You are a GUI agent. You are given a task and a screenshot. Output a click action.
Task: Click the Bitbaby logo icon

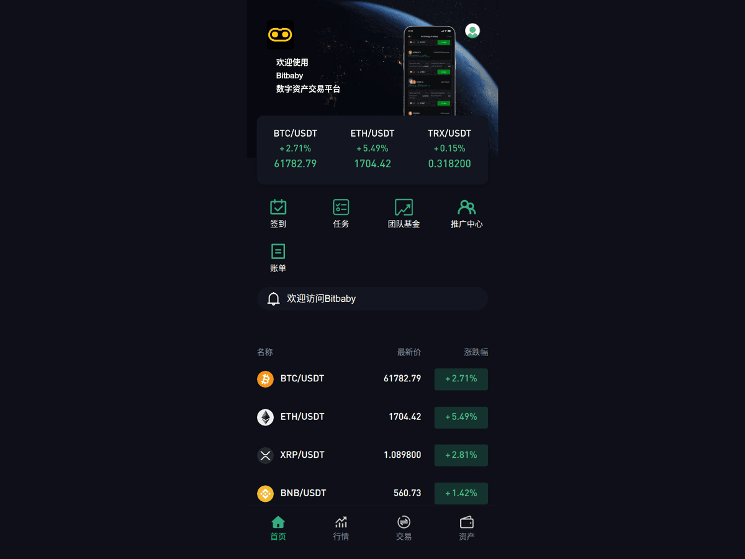(x=280, y=35)
